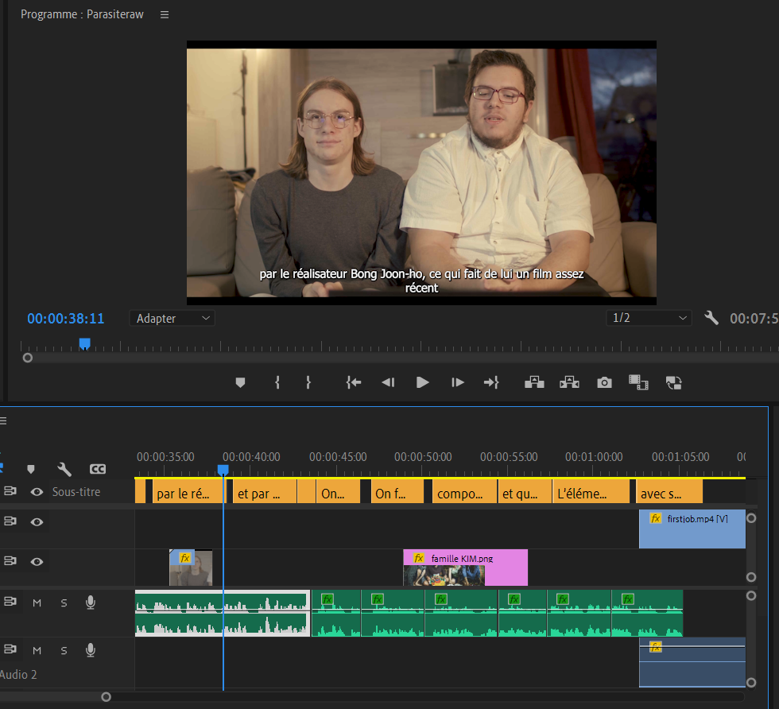The height and width of the screenshot is (709, 779).
Task: Toggle visibility of famille KIM.png track
Action: point(37,561)
